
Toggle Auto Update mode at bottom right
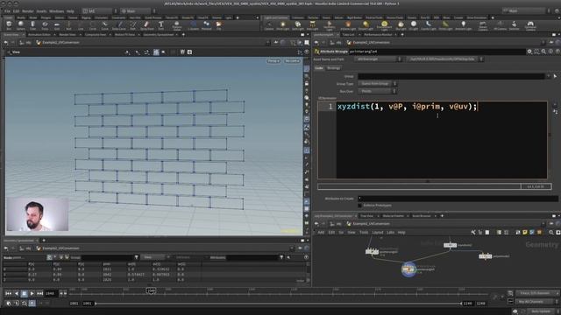[540, 311]
